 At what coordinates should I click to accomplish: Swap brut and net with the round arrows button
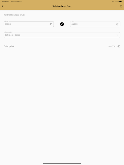pos(62,24)
